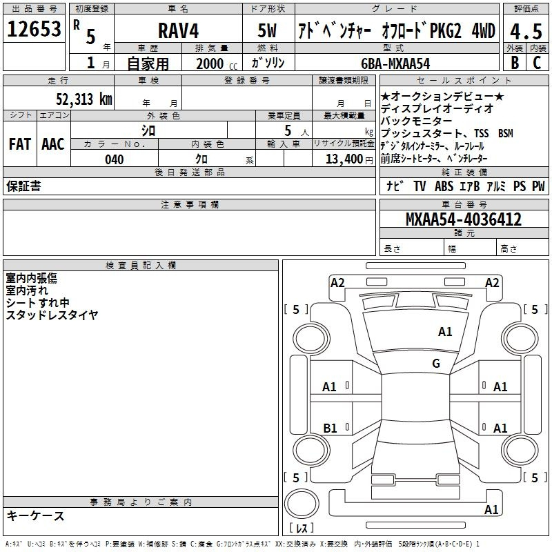Click the A1 mark on the rear bumper

click(x=491, y=509)
